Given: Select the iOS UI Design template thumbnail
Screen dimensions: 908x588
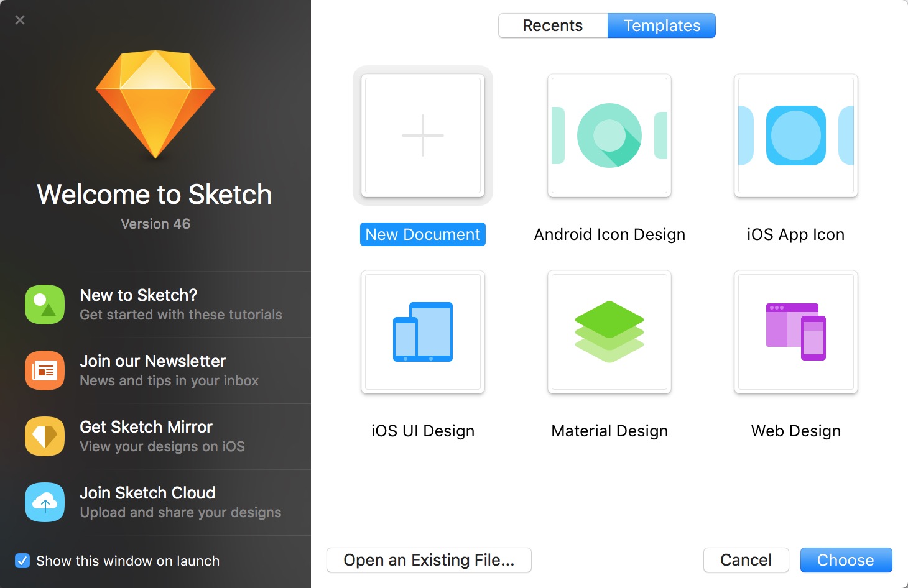Looking at the screenshot, I should (x=423, y=332).
